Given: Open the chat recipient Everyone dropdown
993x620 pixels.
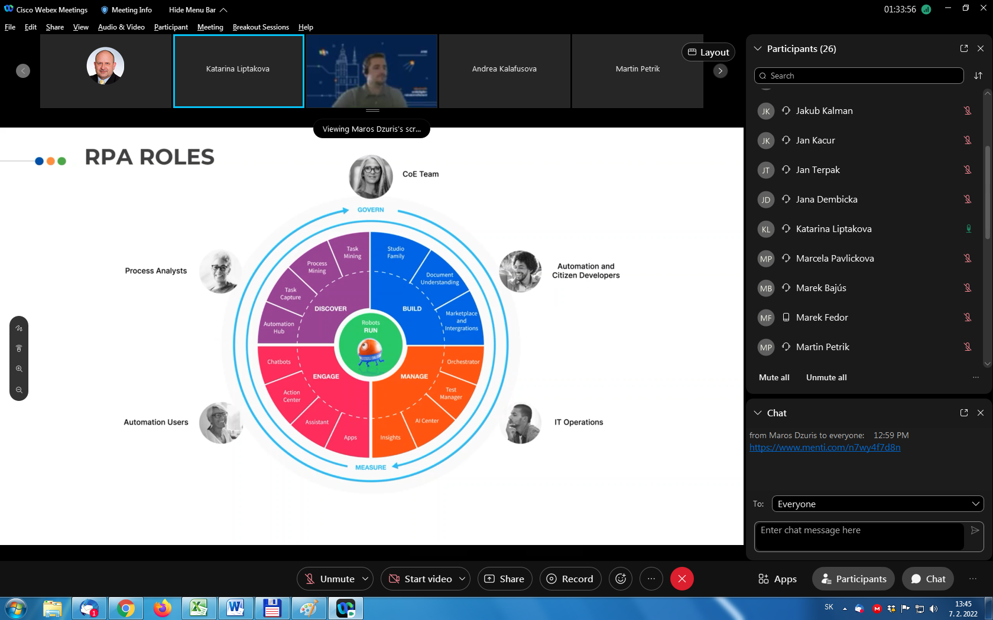Looking at the screenshot, I should point(878,504).
